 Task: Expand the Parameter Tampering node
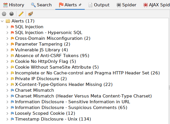pos(7,44)
